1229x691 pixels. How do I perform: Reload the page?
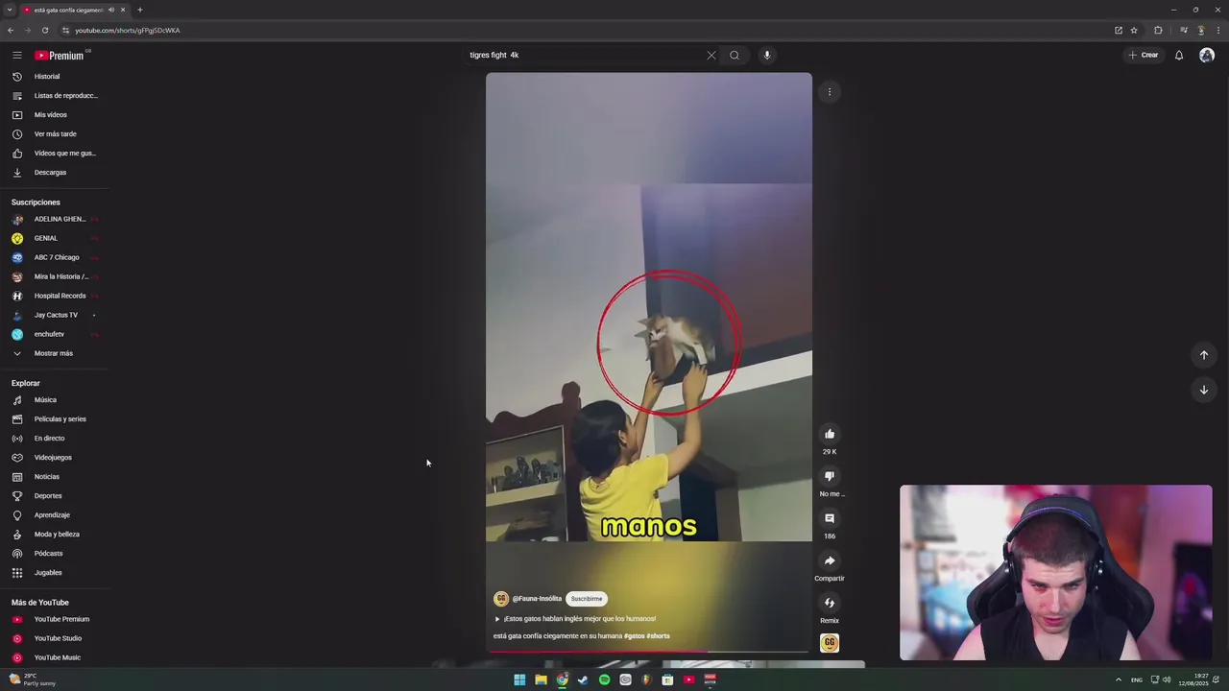point(44,30)
